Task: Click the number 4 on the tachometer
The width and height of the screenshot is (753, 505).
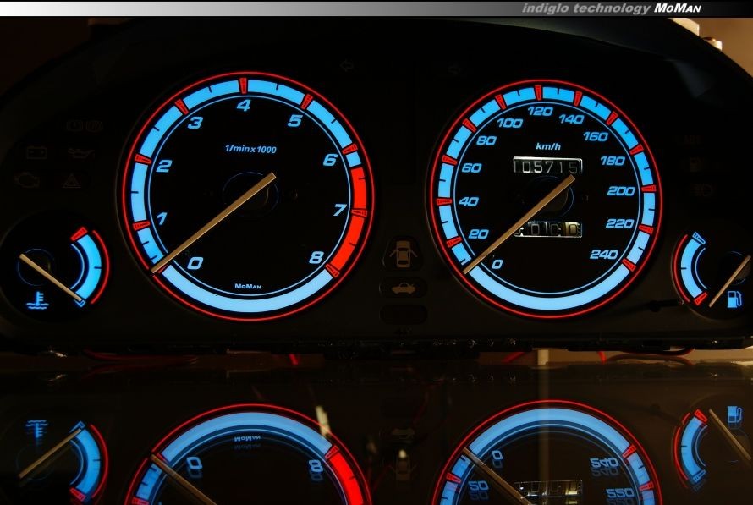Action: (244, 106)
